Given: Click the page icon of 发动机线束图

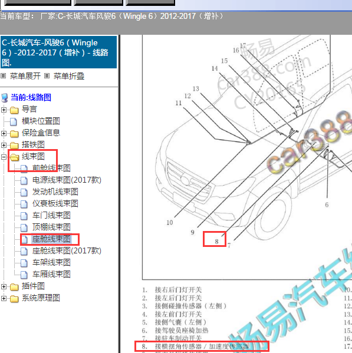Looking at the screenshot, I should pyautogui.click(x=24, y=192).
